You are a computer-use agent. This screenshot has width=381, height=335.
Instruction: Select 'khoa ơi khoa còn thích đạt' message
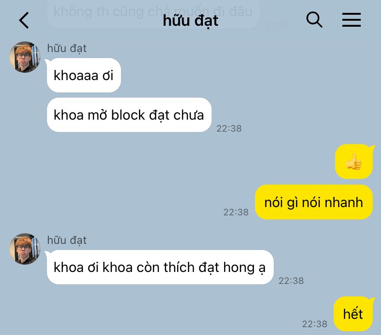[160, 267]
